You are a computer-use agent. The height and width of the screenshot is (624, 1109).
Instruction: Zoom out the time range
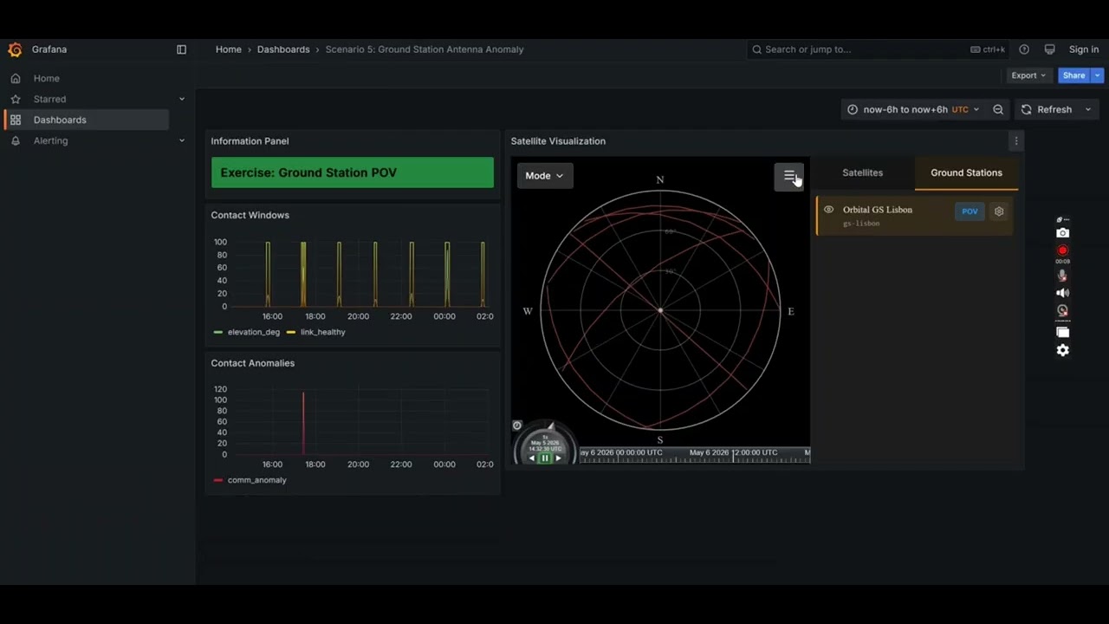(x=998, y=109)
